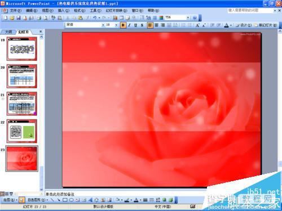Toggle the Select Objects pointer tool
The height and width of the screenshot is (211, 282).
click(21, 200)
